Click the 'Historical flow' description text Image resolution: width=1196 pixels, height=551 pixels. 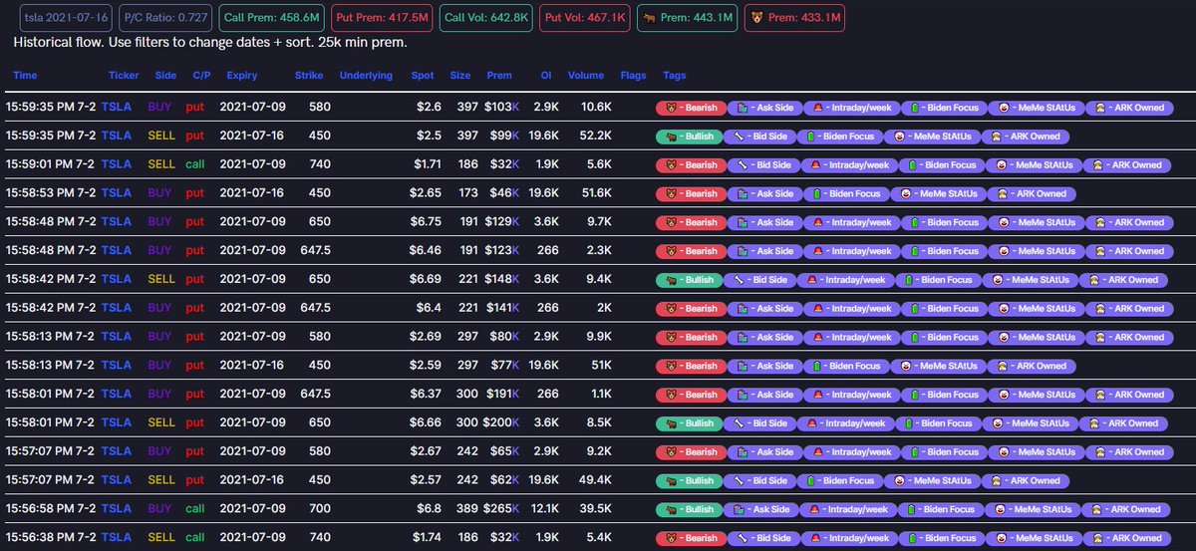[210, 44]
